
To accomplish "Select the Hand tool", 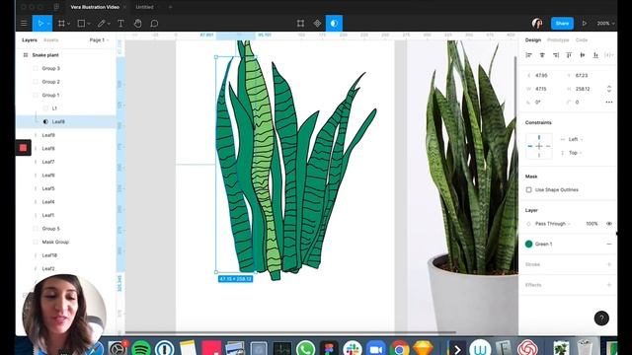I will (137, 24).
